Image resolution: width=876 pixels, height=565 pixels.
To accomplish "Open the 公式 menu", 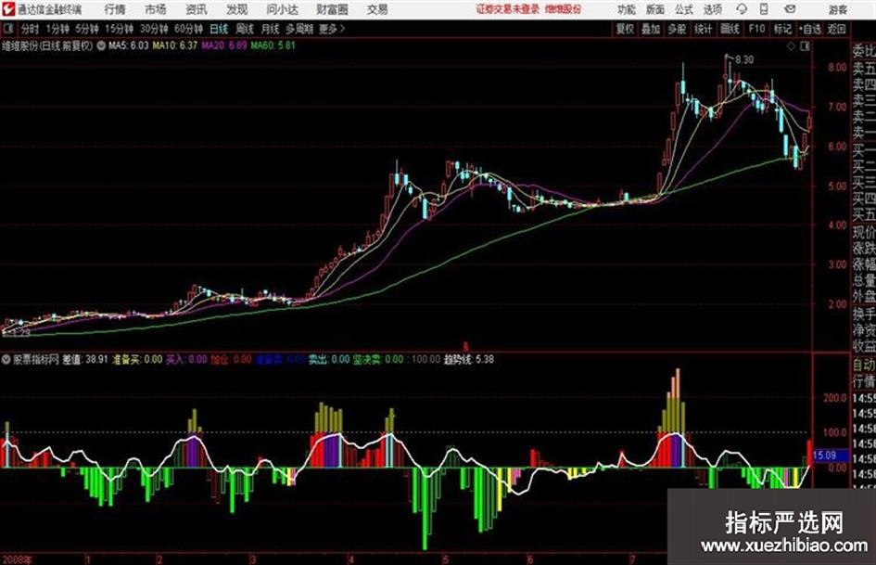I will click(684, 9).
